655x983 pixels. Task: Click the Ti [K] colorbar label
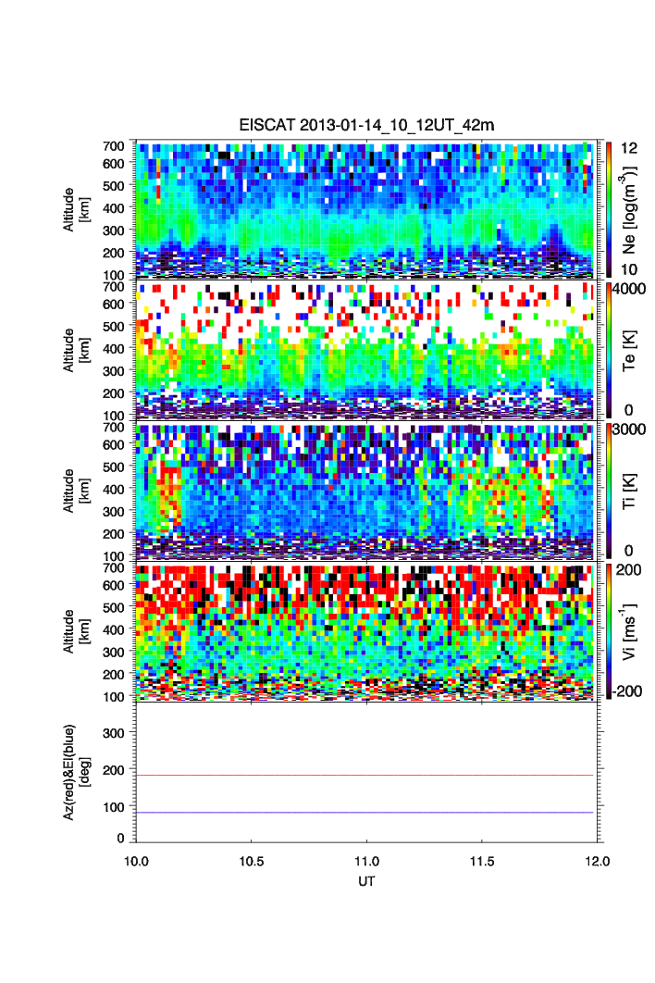[629, 491]
